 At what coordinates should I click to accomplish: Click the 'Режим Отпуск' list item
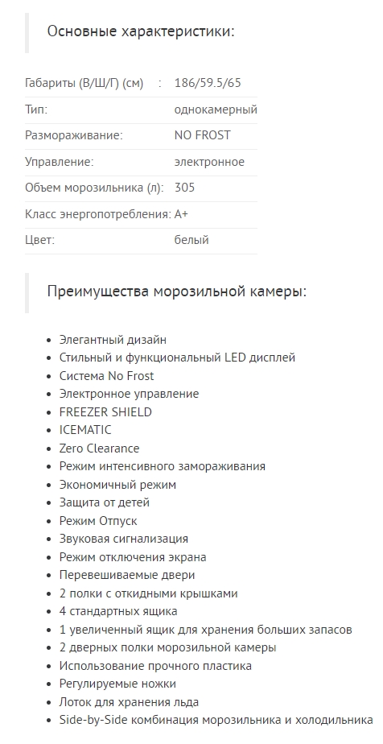(x=98, y=520)
